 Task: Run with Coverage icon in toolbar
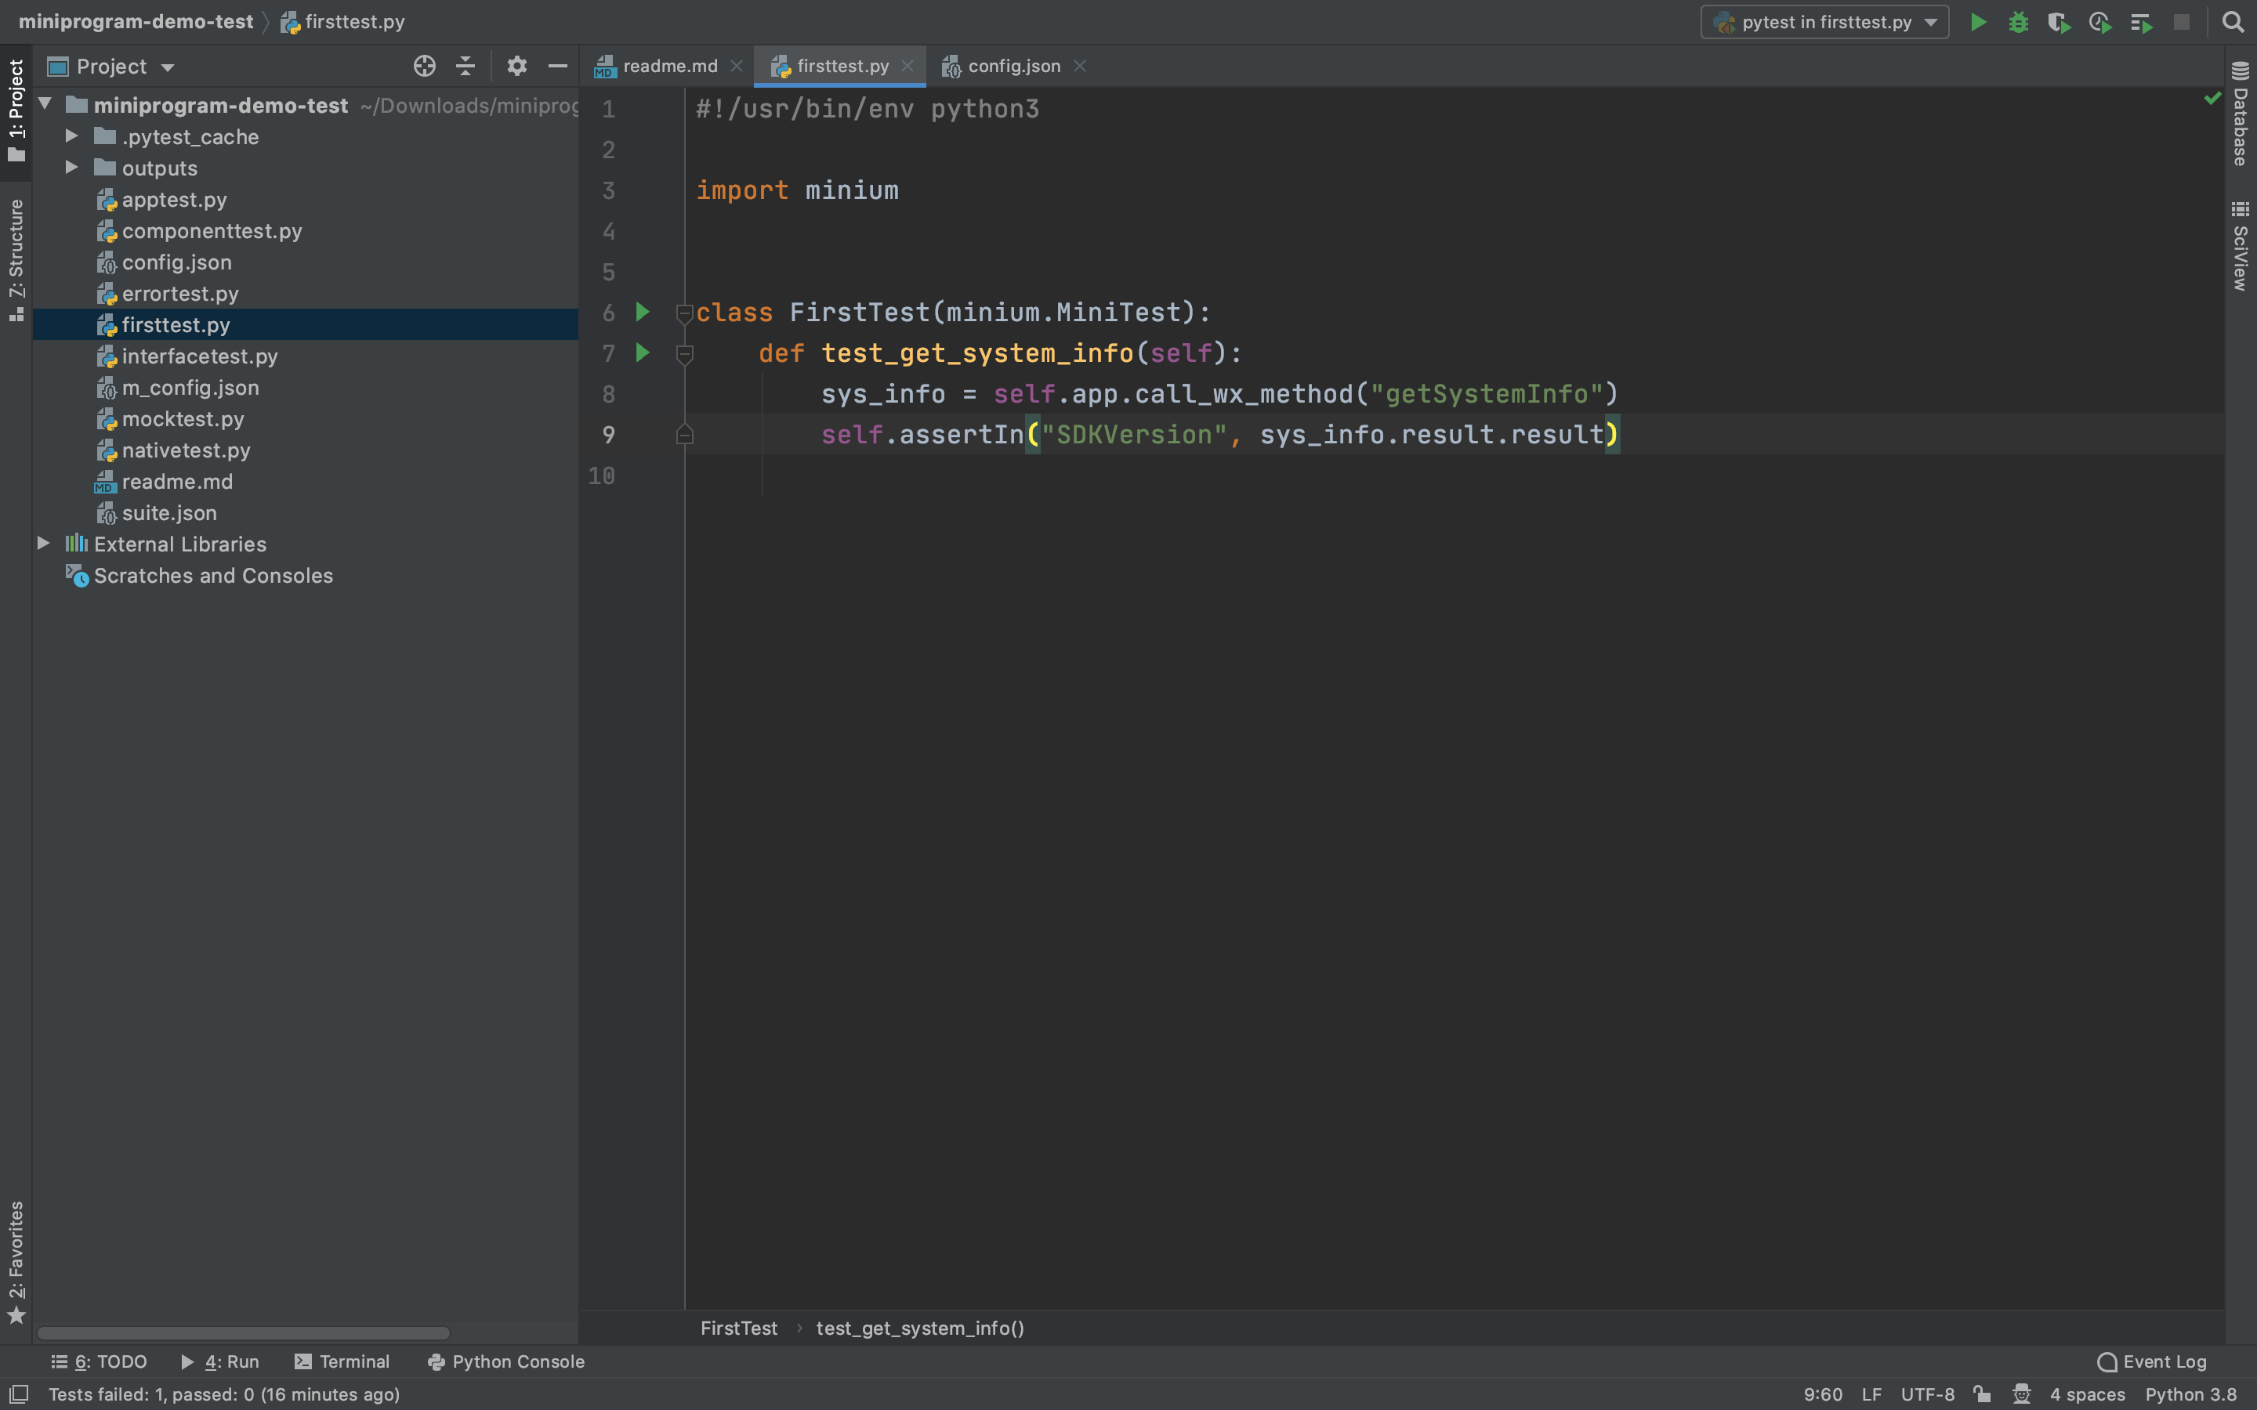coord(2059,23)
